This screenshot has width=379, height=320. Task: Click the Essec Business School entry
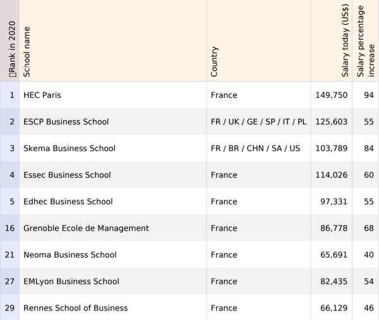pyautogui.click(x=67, y=175)
